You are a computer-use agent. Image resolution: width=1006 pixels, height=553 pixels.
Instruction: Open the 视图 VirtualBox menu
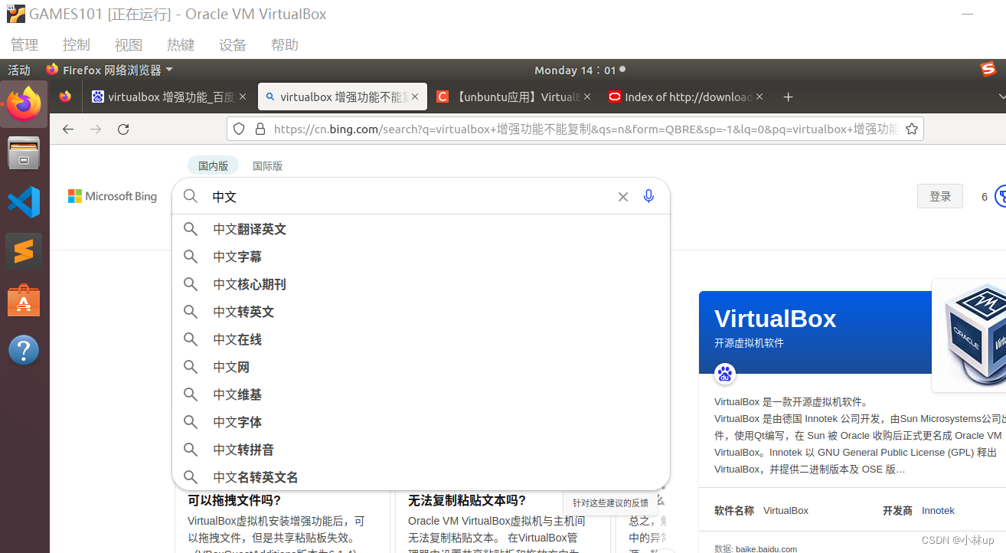tap(129, 45)
